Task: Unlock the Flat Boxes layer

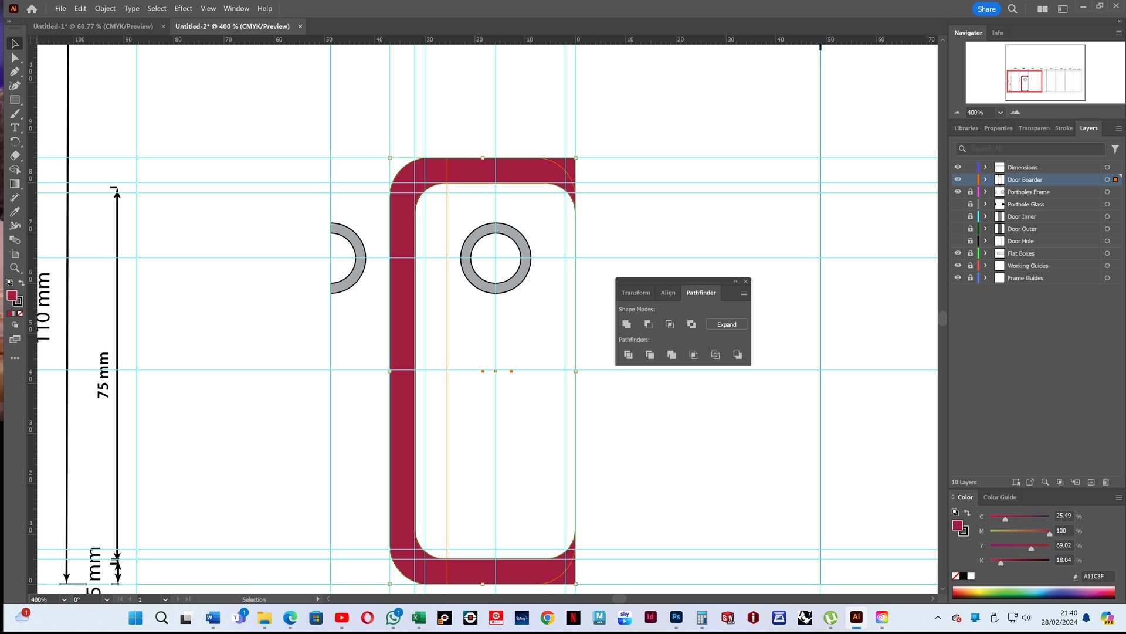Action: 970,253
